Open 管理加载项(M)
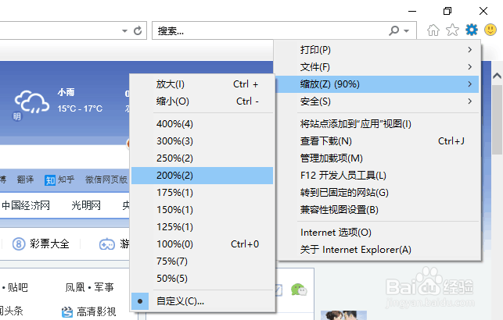The height and width of the screenshot is (320, 503). pyautogui.click(x=377, y=158)
